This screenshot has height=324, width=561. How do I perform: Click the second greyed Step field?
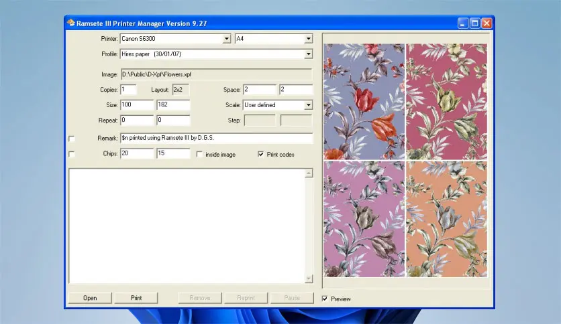pos(296,120)
